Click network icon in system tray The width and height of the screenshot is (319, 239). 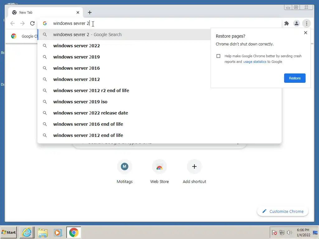point(282,232)
